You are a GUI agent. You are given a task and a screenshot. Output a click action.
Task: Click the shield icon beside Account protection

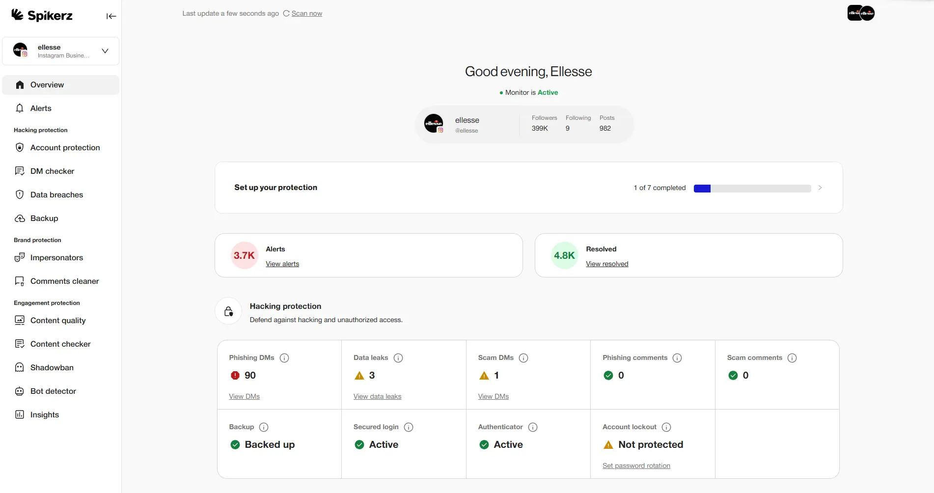point(20,147)
